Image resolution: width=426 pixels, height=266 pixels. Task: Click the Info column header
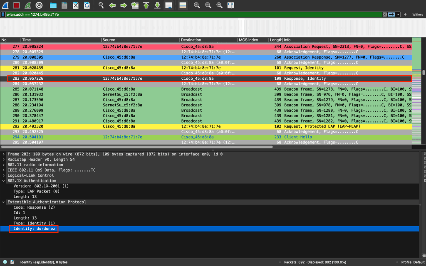point(345,40)
